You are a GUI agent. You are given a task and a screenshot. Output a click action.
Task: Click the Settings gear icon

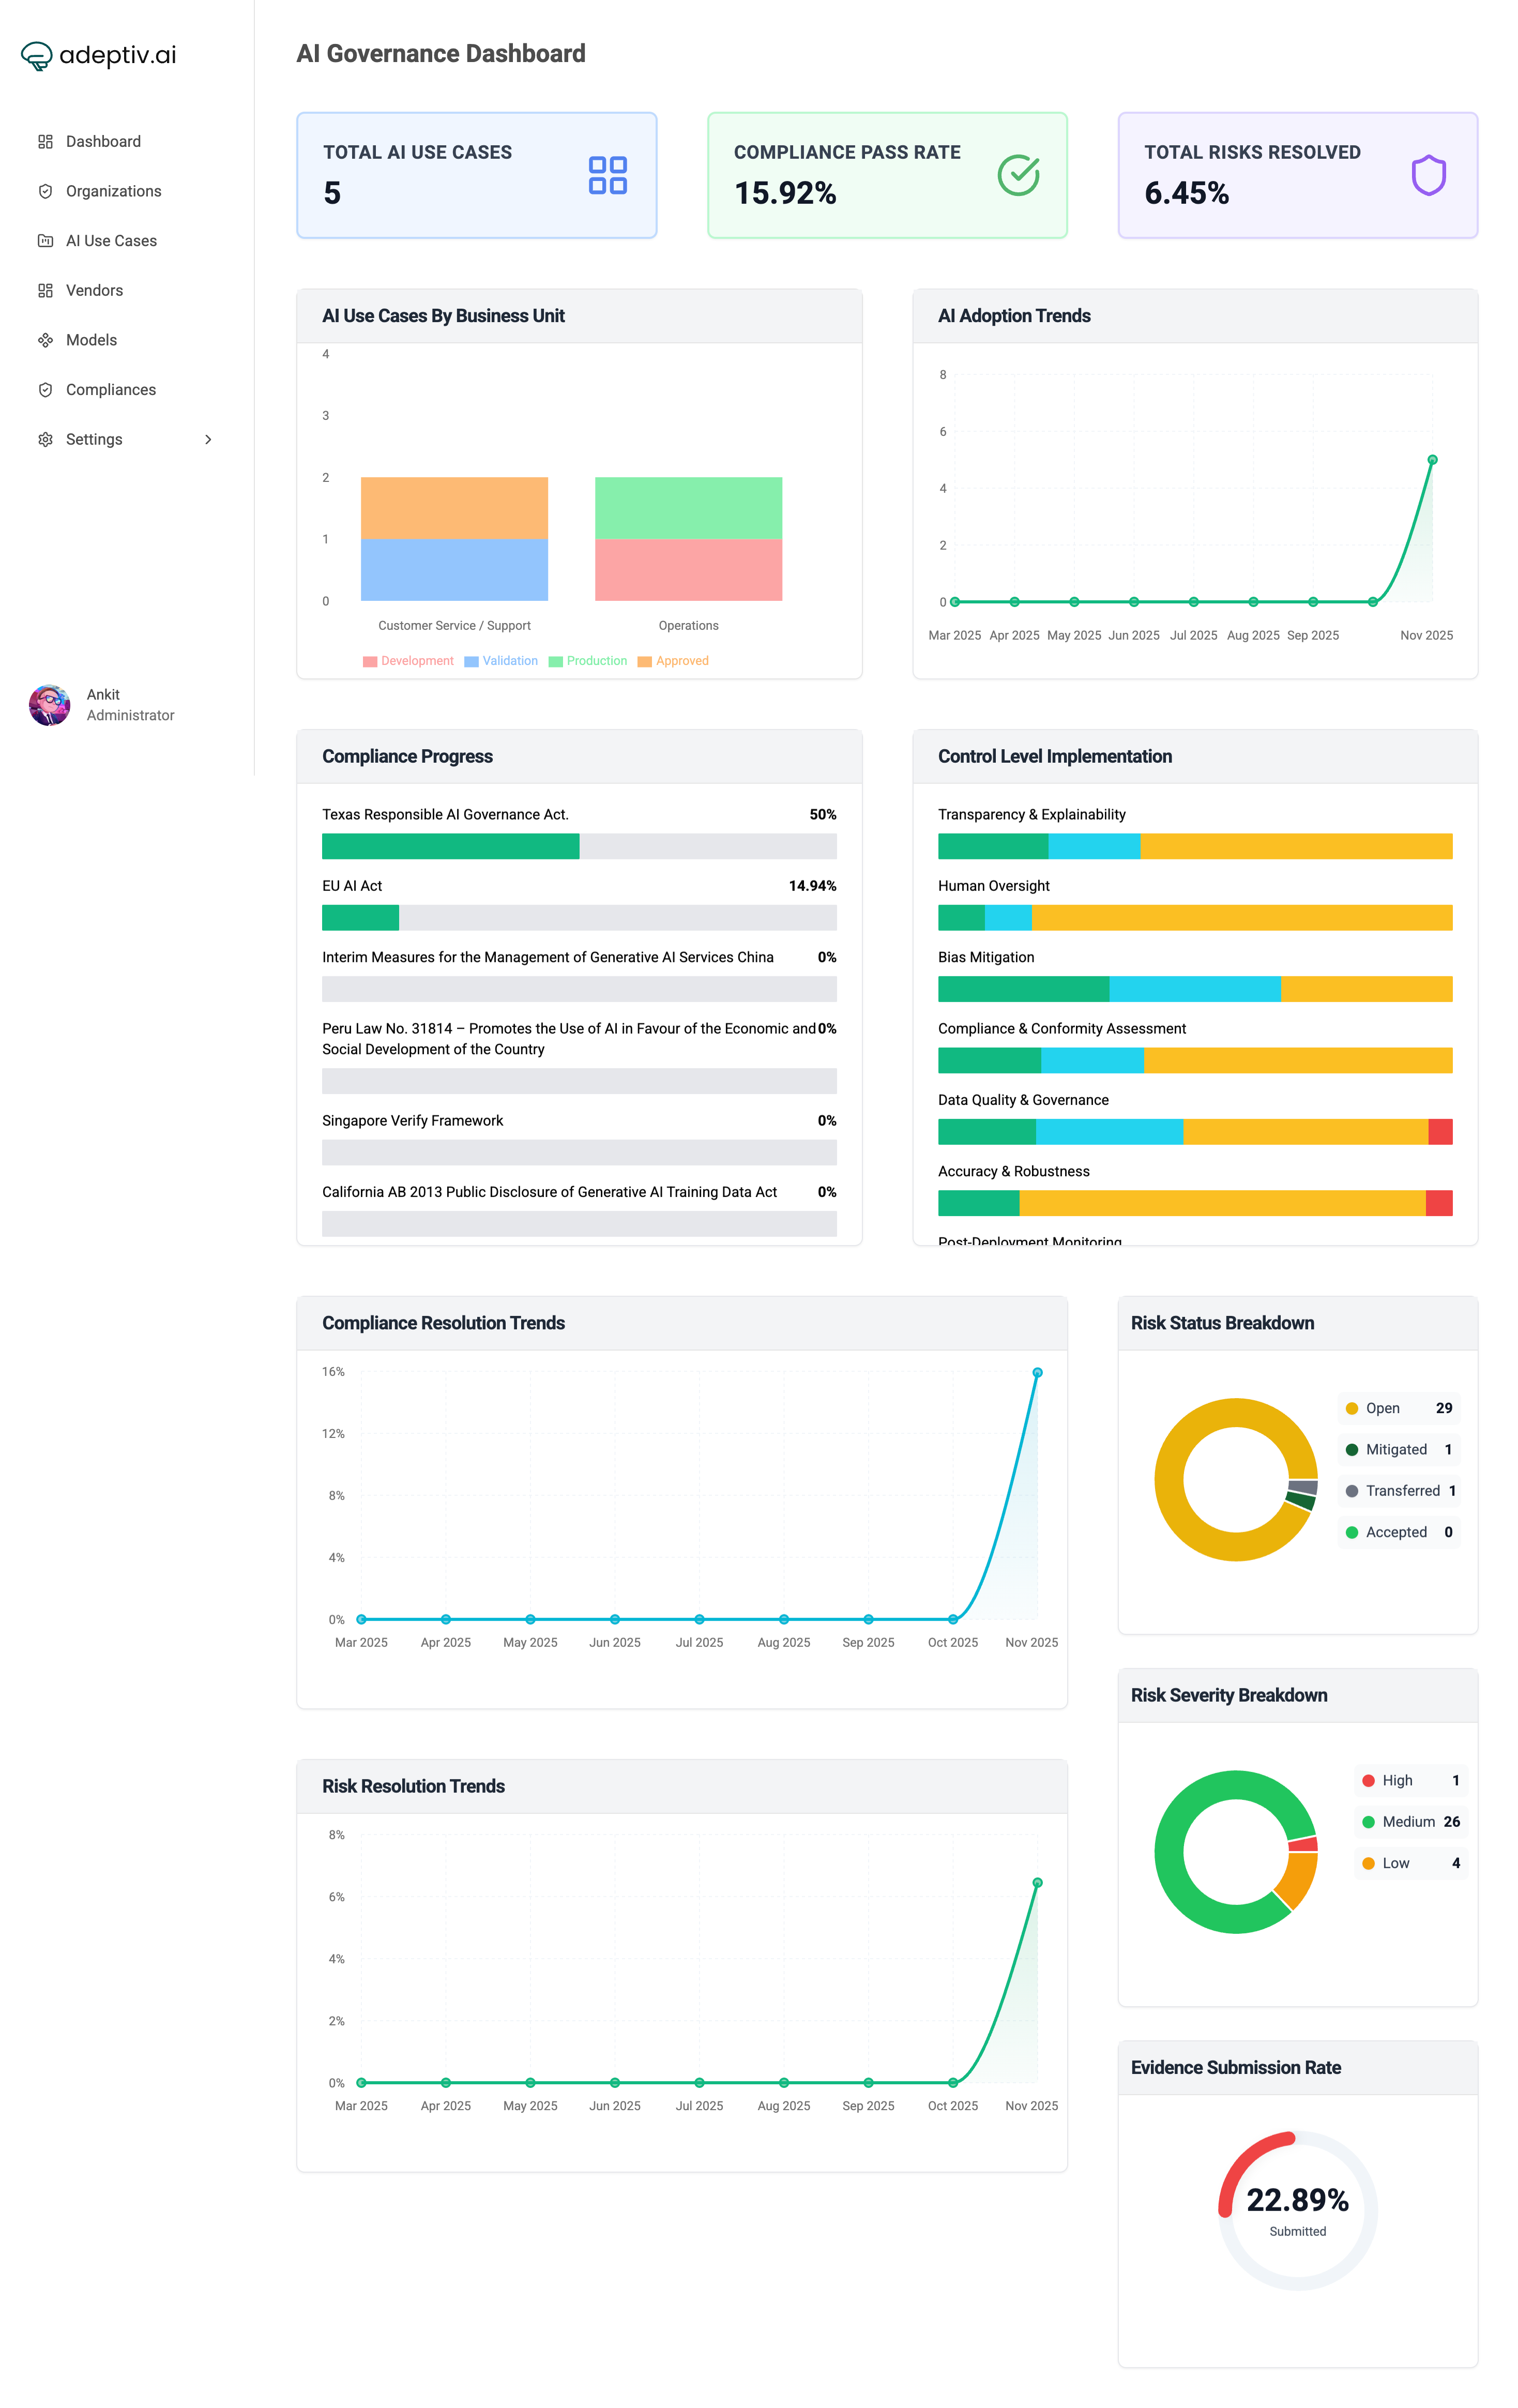click(x=45, y=440)
